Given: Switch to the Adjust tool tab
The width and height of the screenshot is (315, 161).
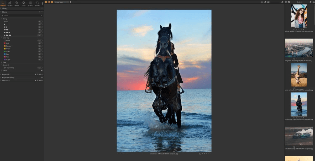Looking at the screenshot, I should click(30, 3).
